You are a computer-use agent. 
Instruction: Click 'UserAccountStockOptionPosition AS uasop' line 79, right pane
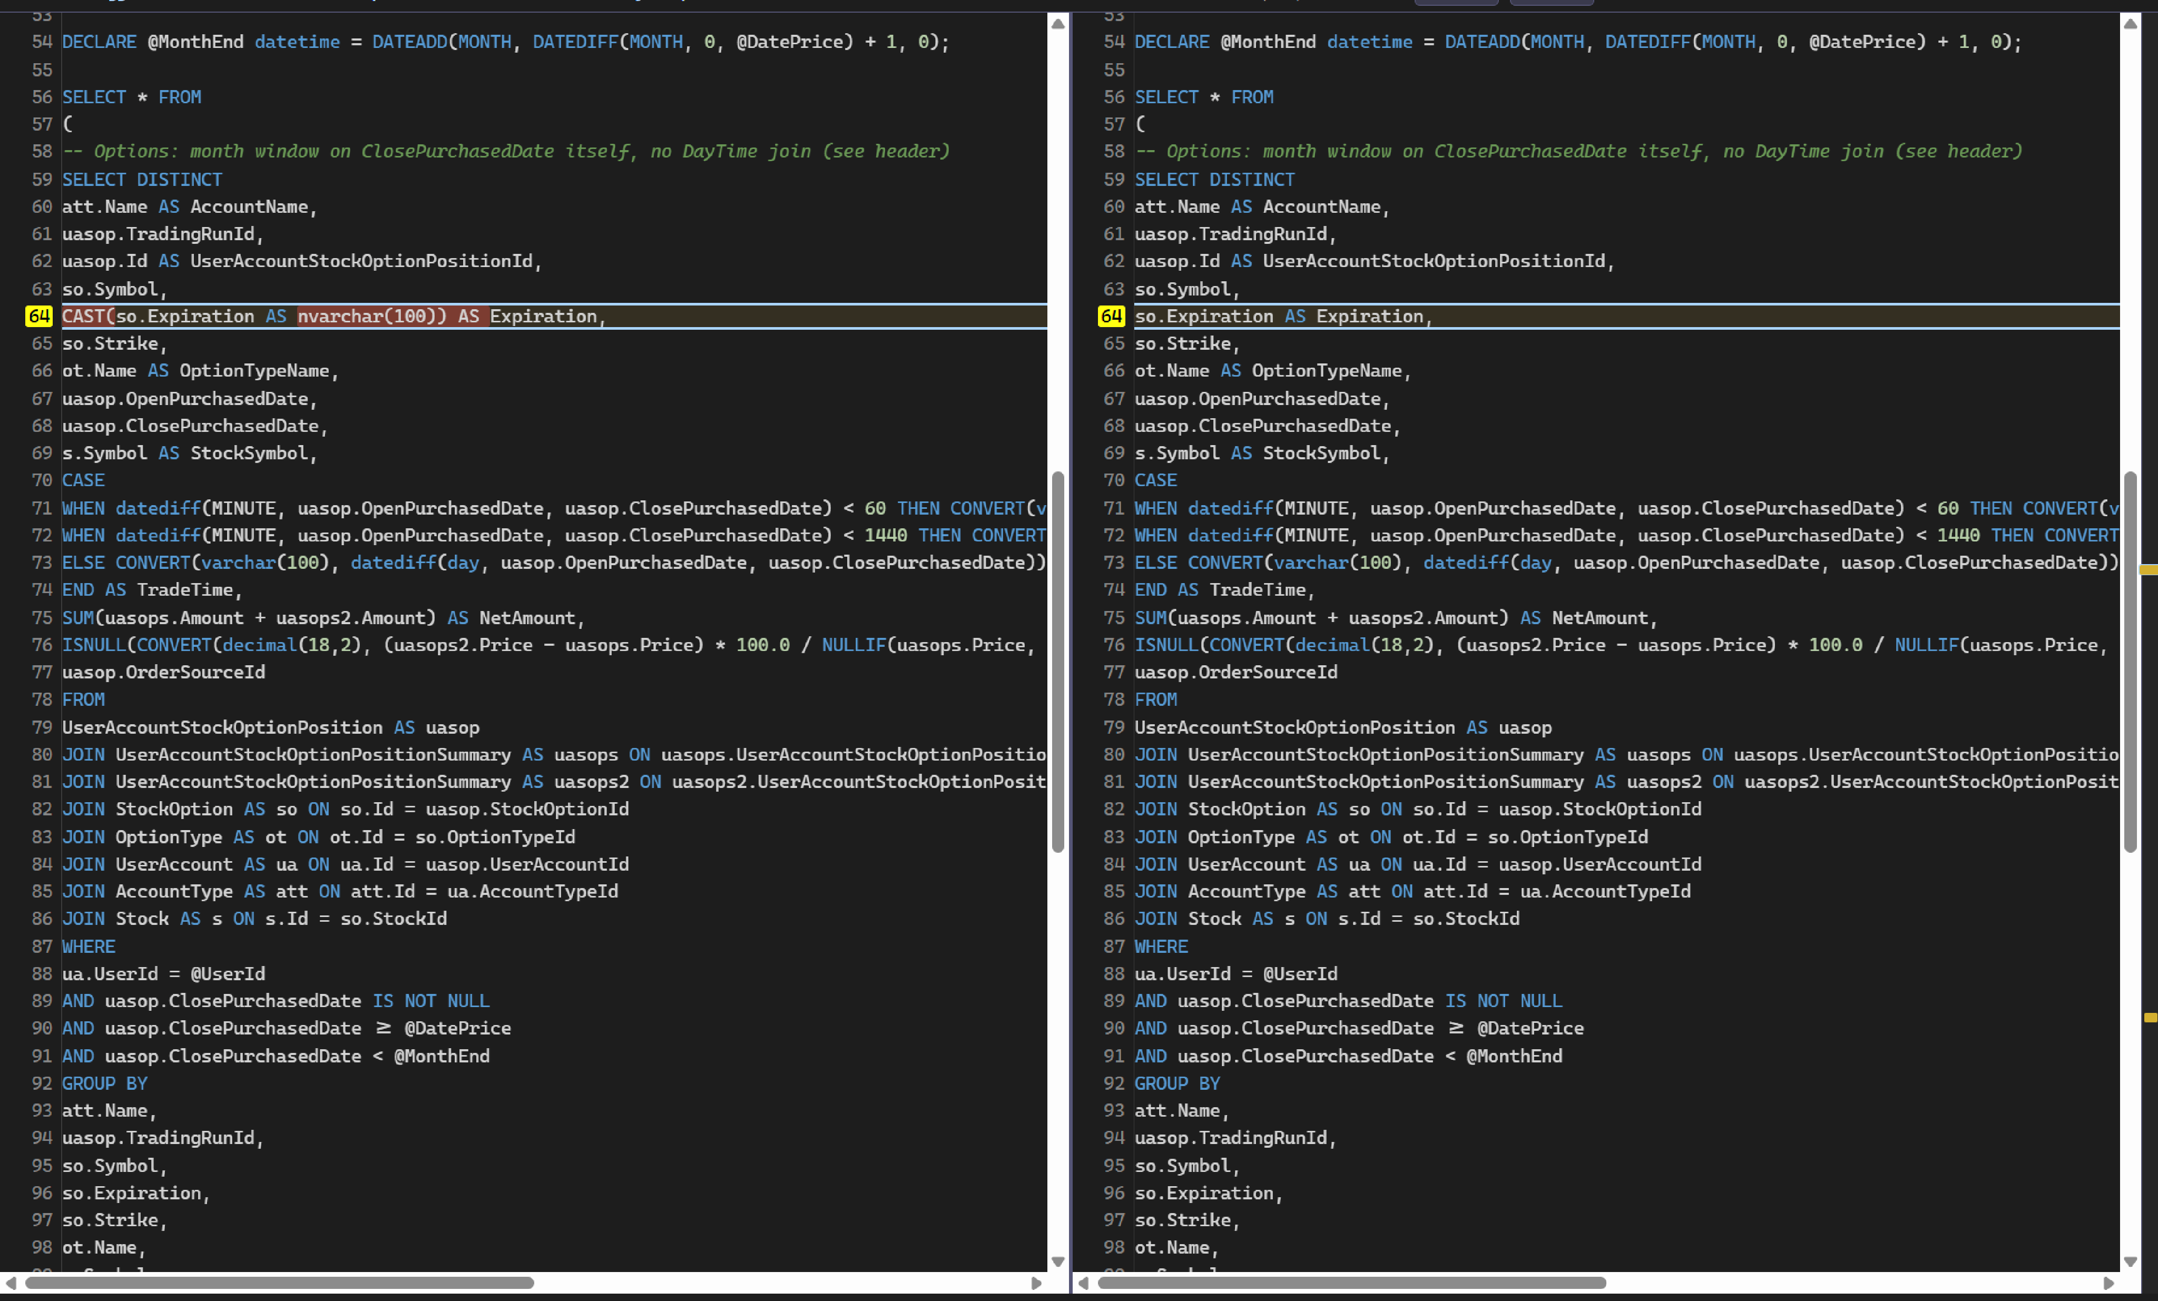pyautogui.click(x=1342, y=727)
